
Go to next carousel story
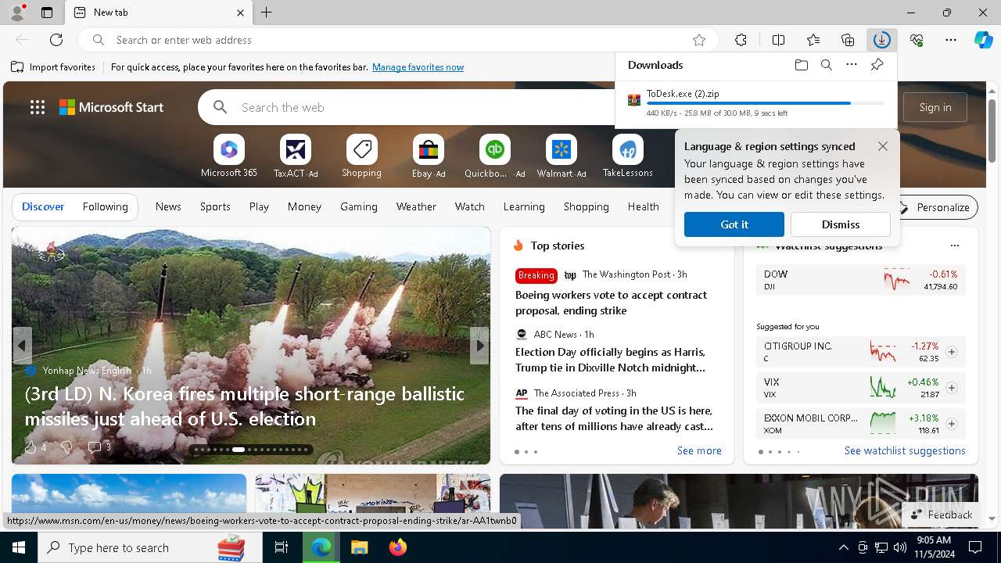[x=479, y=346]
